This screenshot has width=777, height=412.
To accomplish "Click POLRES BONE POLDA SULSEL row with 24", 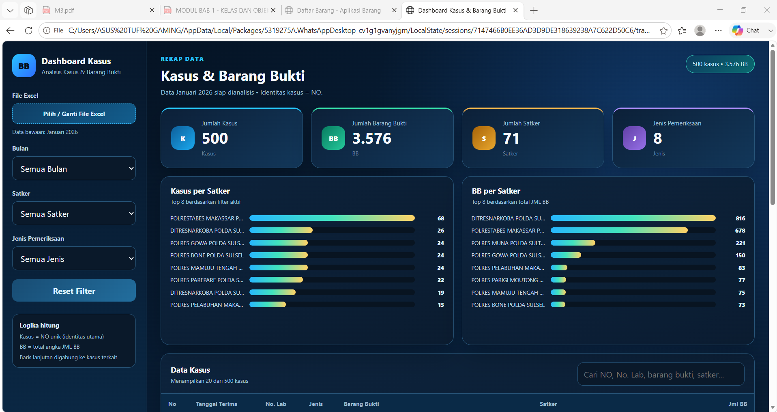I will pyautogui.click(x=307, y=255).
